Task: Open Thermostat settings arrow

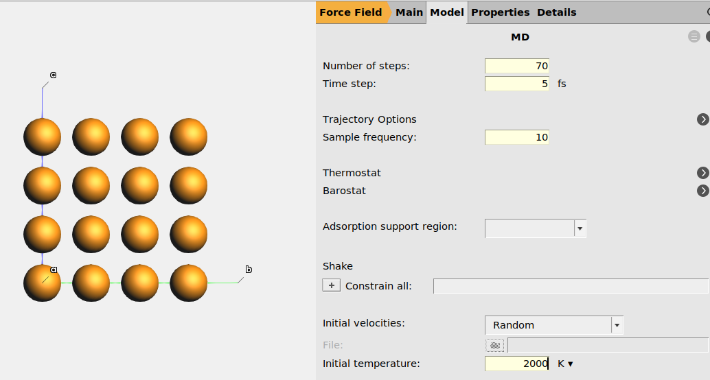Action: [x=702, y=173]
